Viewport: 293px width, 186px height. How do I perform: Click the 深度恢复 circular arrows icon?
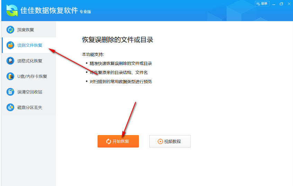[10, 30]
